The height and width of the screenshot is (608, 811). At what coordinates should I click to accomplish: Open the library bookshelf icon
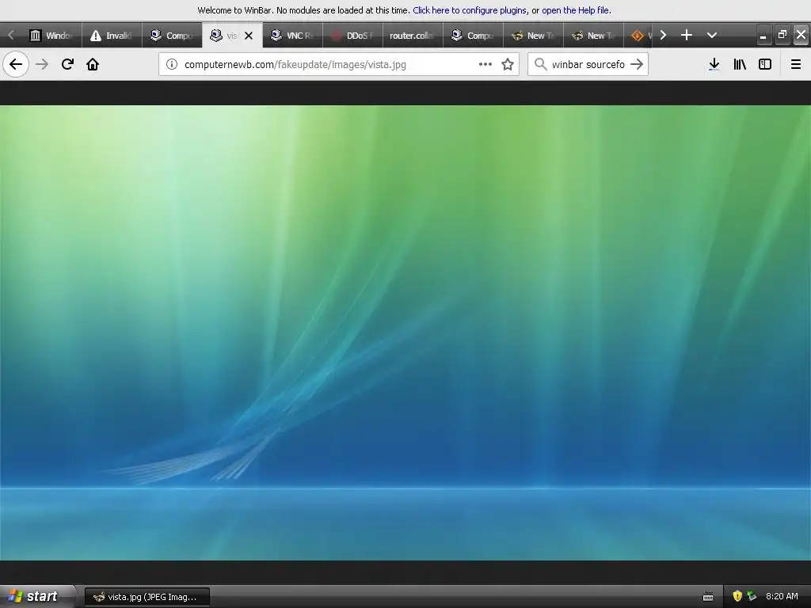tap(740, 64)
